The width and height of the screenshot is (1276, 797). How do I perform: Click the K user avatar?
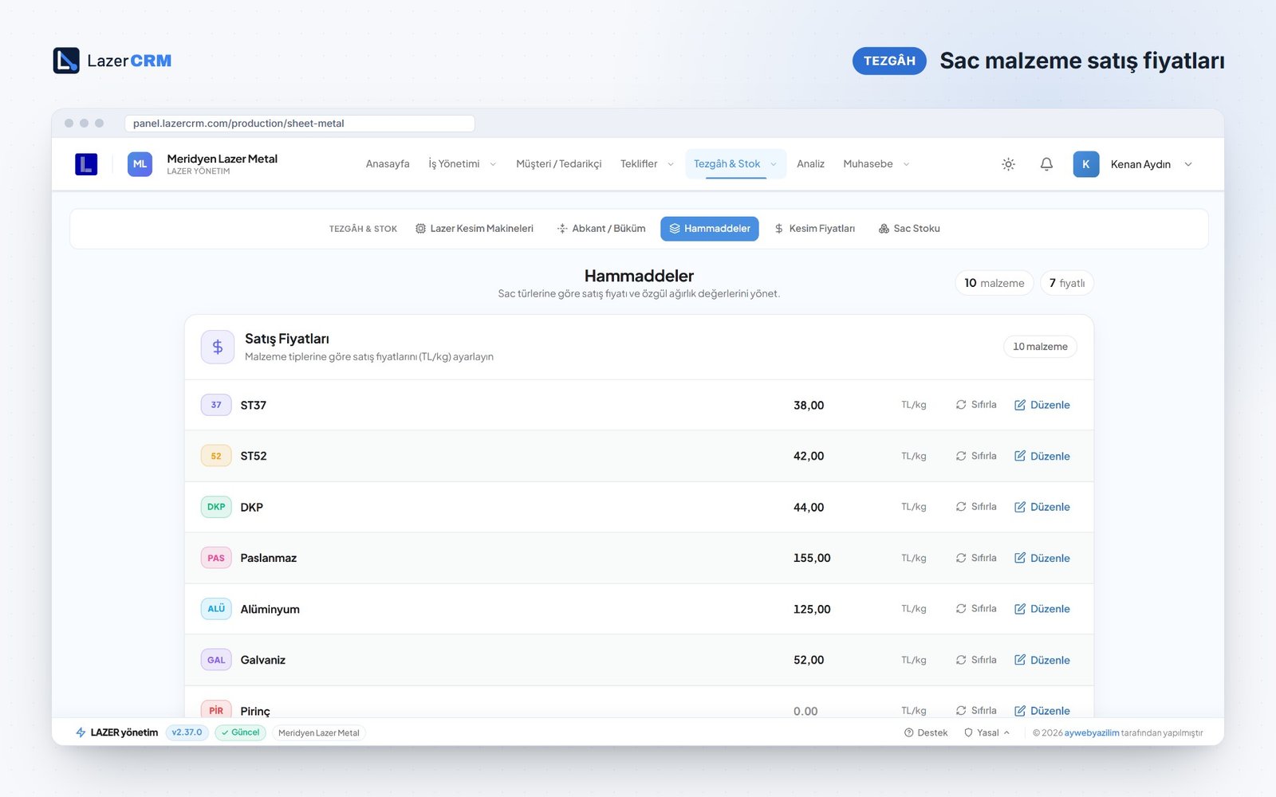click(1085, 164)
